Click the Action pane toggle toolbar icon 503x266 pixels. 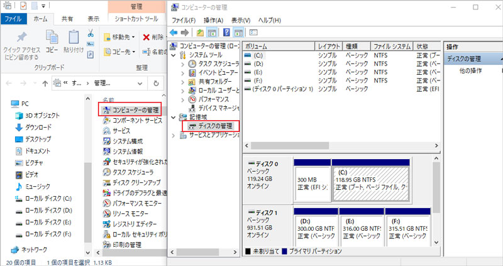pos(238,33)
